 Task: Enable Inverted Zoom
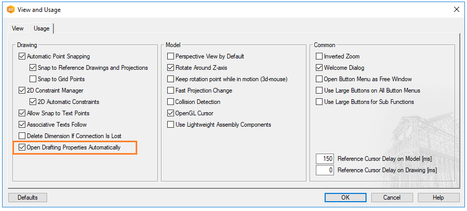click(x=319, y=56)
